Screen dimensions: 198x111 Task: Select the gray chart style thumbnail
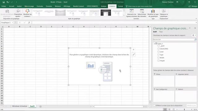tap(60, 13)
